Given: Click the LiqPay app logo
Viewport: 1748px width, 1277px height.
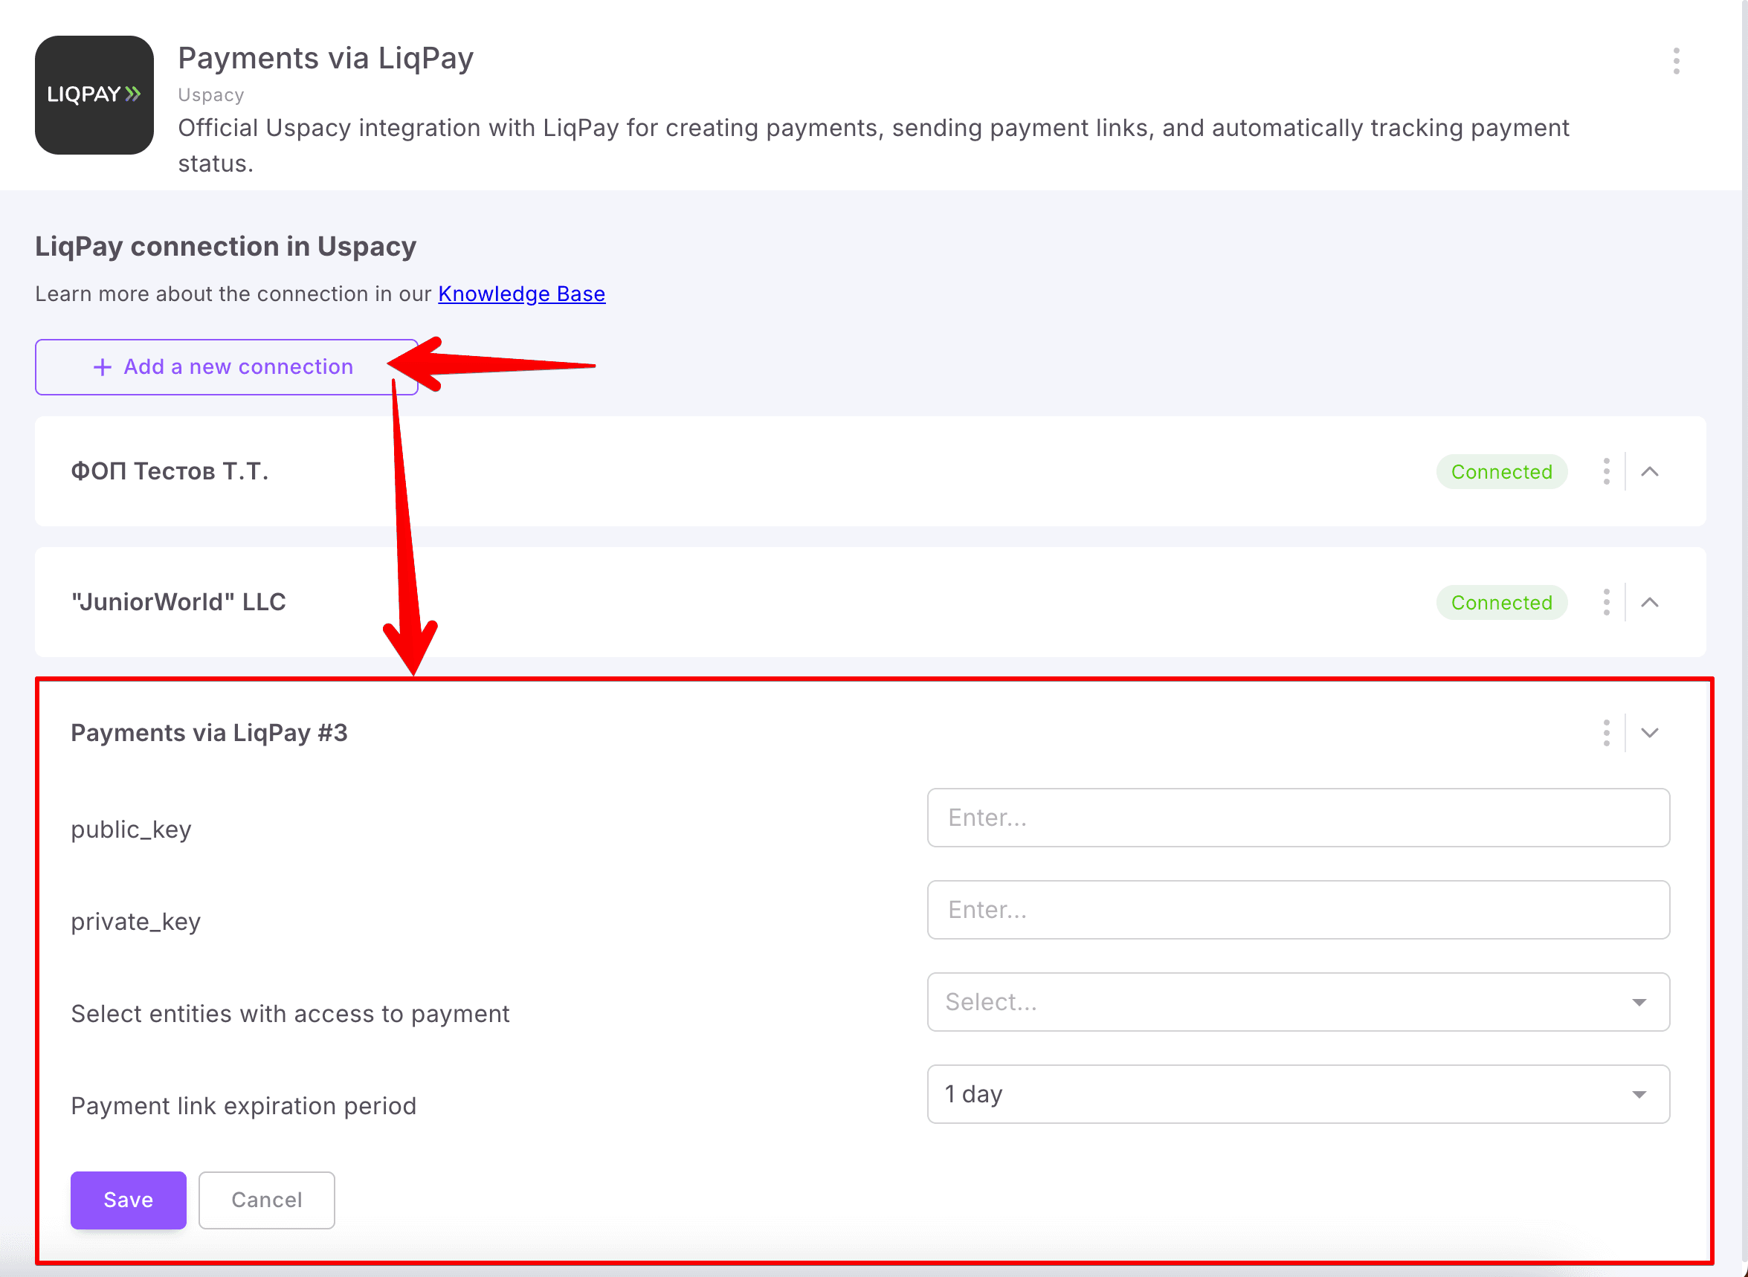Looking at the screenshot, I should click(x=94, y=95).
